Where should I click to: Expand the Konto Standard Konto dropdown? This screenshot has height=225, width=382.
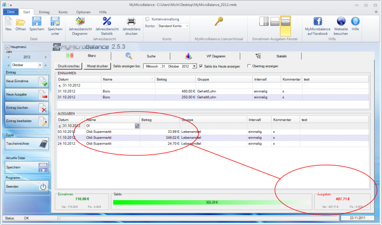pyautogui.click(x=187, y=26)
